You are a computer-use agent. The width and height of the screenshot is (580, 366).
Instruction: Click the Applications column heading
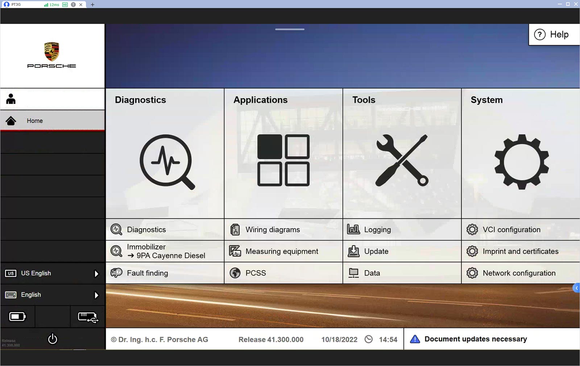click(260, 100)
